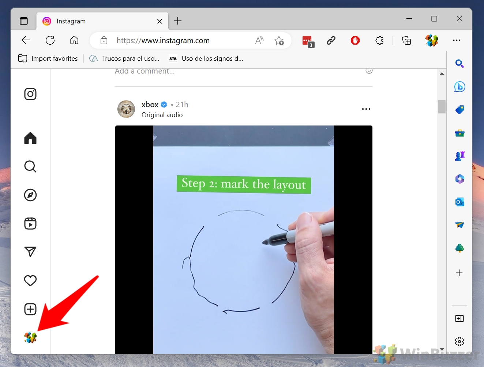Toggle Edge sidebar auto-hide button

click(459, 319)
